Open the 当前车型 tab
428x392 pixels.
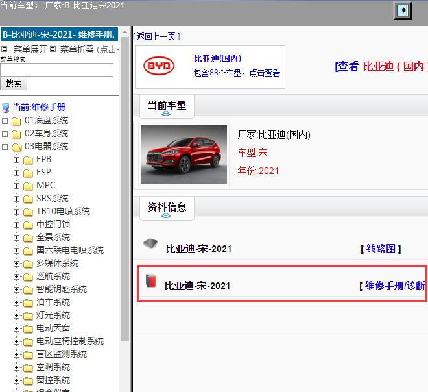(x=167, y=106)
